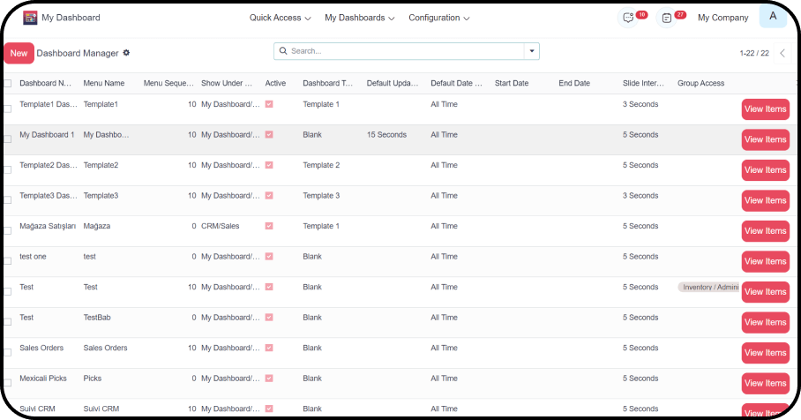Toggle Active checkbox for Sales Orders row
This screenshot has width=801, height=420.
pos(269,348)
